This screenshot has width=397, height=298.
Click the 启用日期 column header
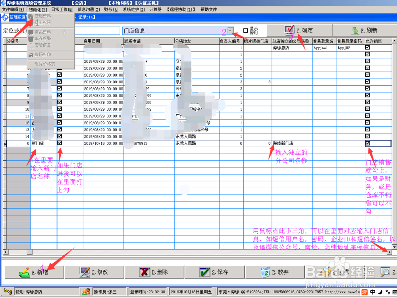coord(103,41)
